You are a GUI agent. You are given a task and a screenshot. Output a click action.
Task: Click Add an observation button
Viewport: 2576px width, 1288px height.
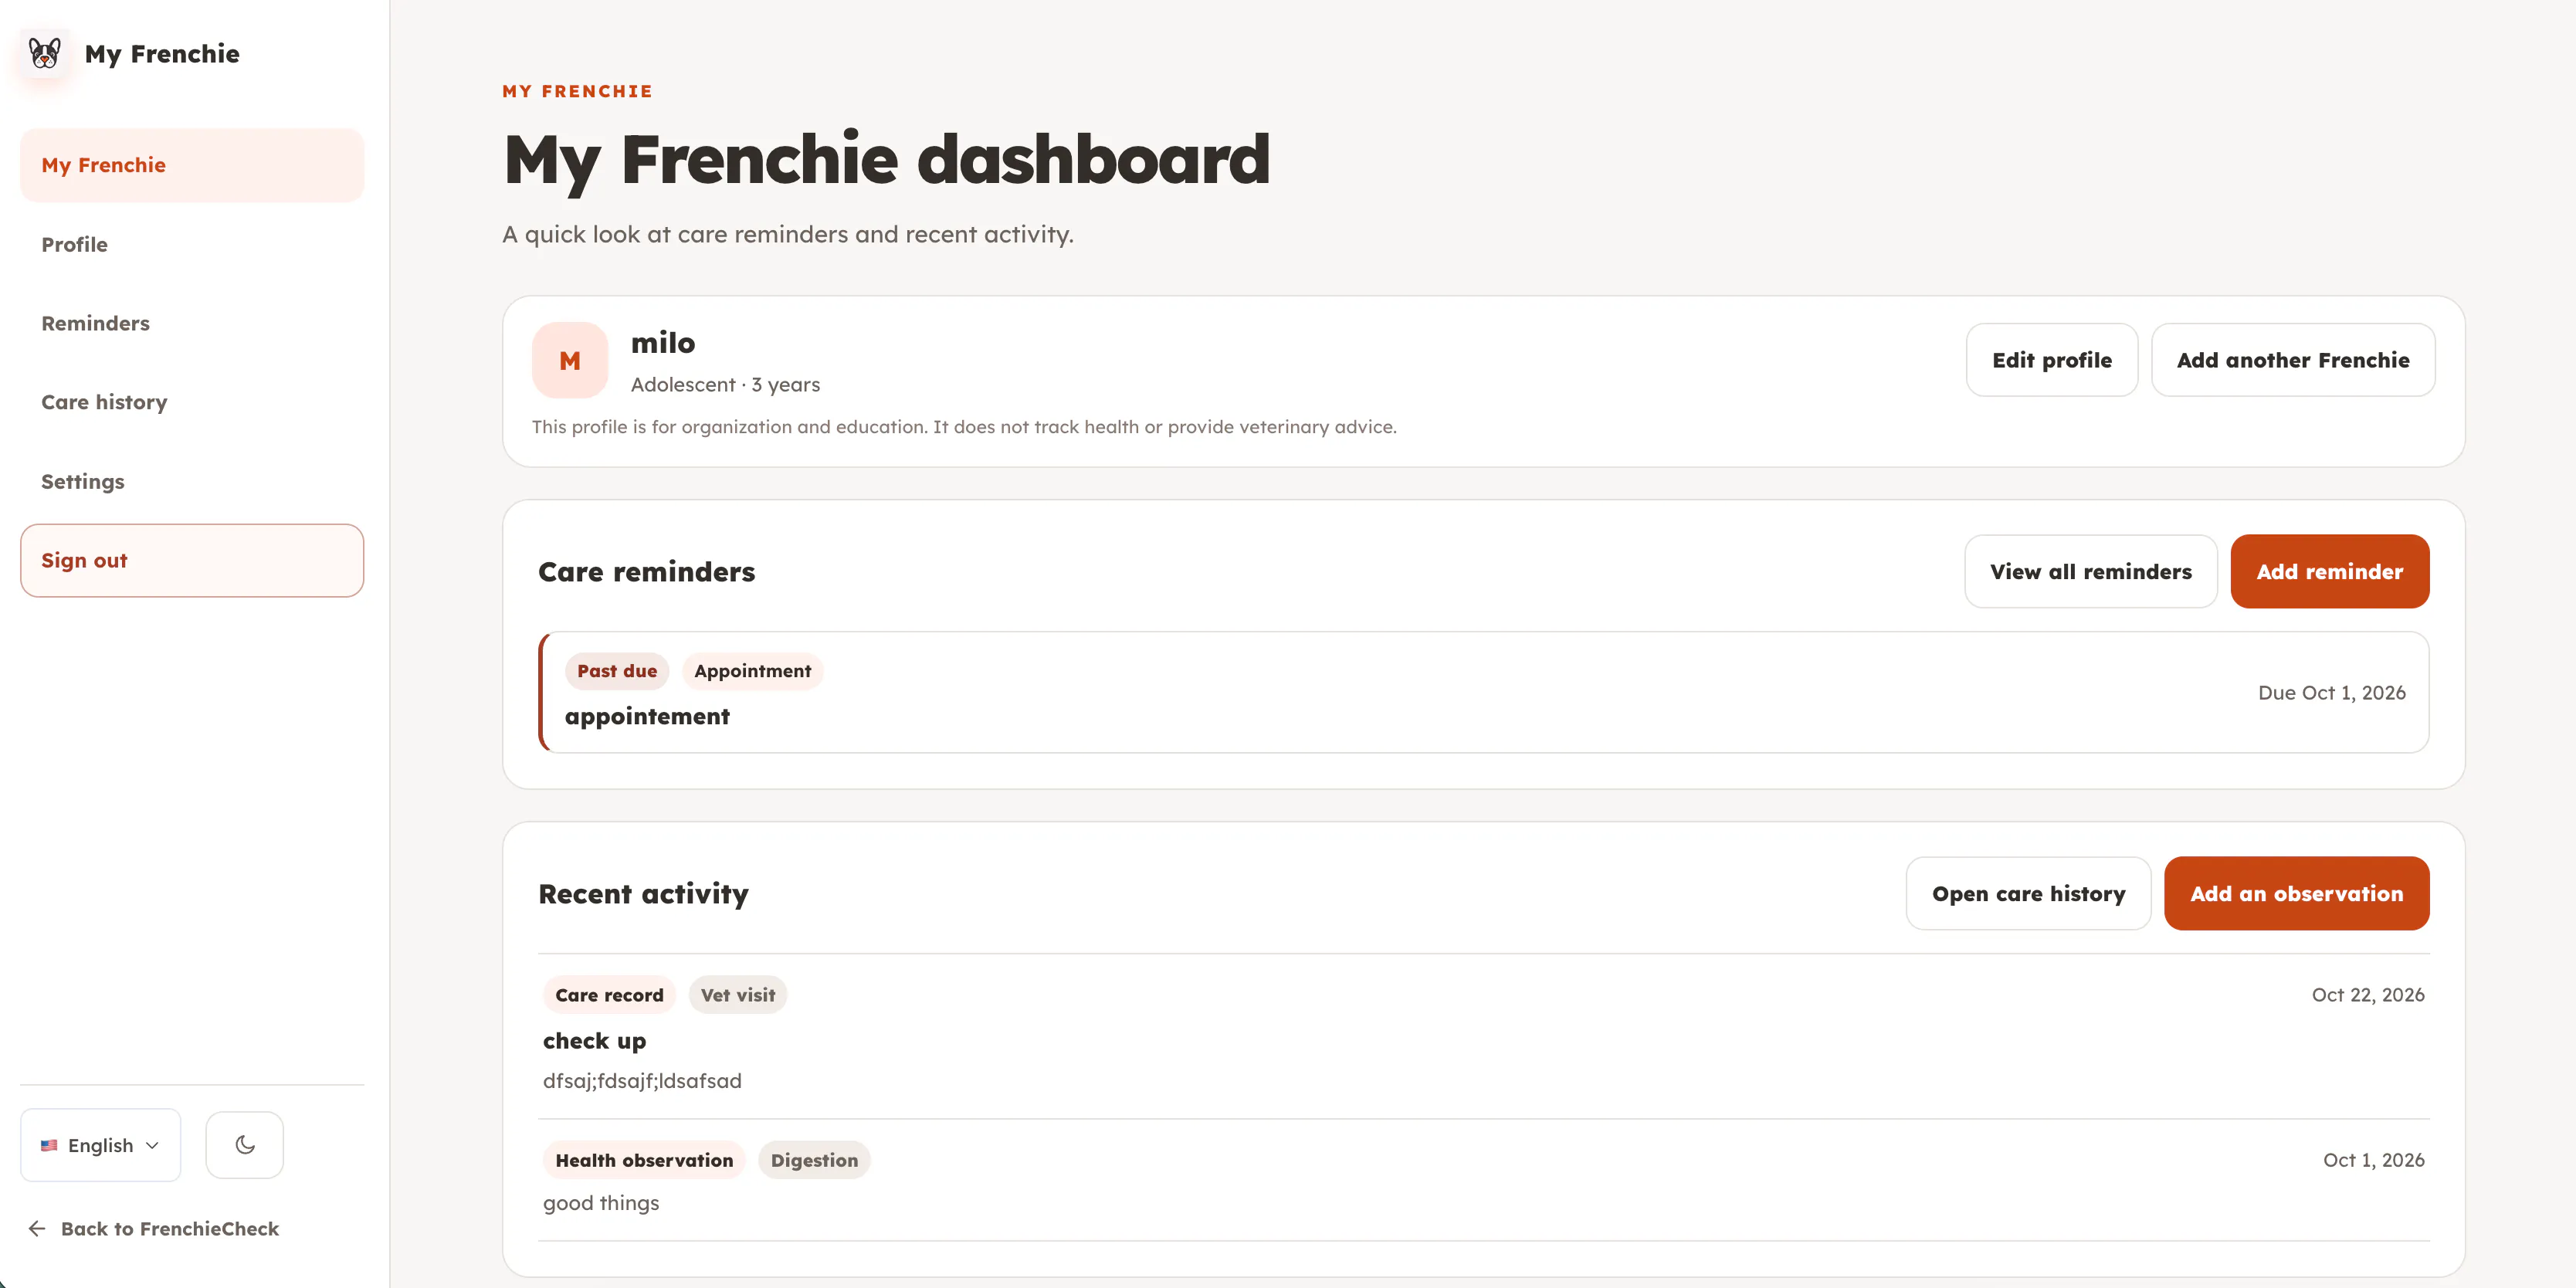pos(2297,894)
